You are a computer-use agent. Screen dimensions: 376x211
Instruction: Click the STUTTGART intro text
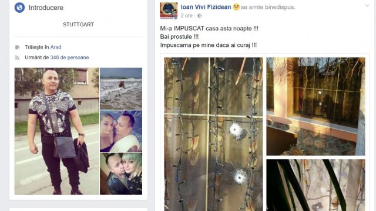78,25
